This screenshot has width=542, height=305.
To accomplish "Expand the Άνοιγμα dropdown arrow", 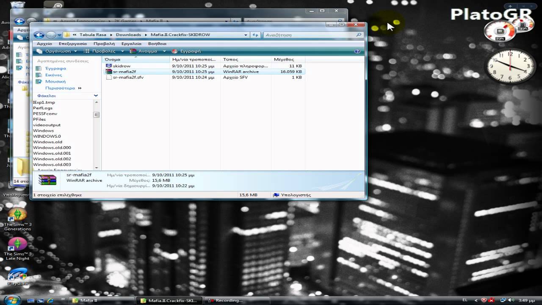I will [x=165, y=51].
